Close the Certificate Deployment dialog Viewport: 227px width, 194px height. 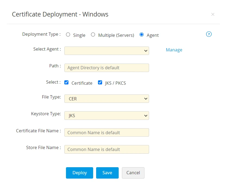pyautogui.click(x=213, y=14)
